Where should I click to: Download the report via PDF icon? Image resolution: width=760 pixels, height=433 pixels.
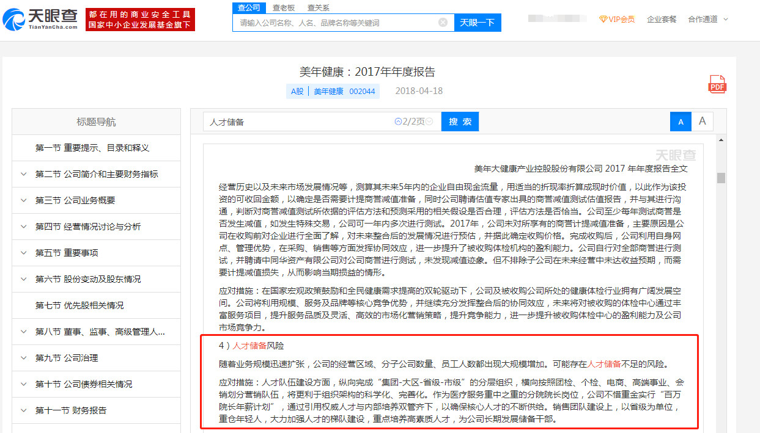click(717, 84)
